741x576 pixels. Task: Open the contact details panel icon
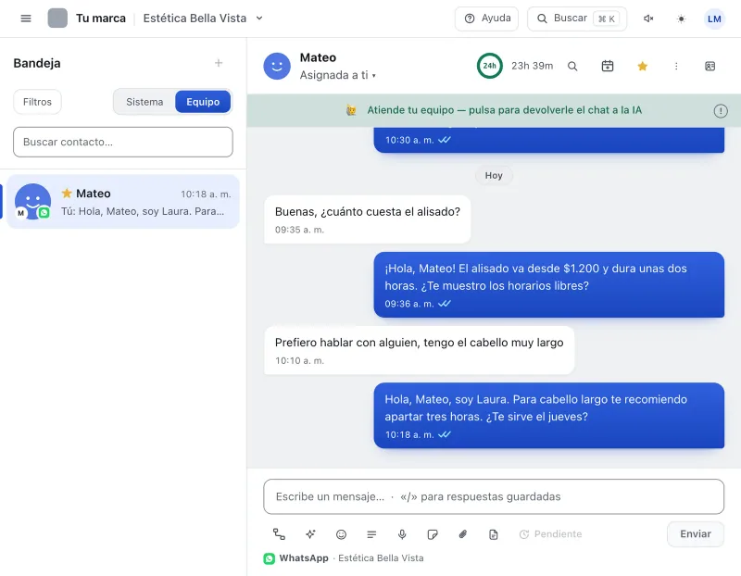coord(710,66)
